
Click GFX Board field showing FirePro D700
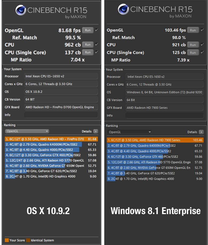(61, 107)
